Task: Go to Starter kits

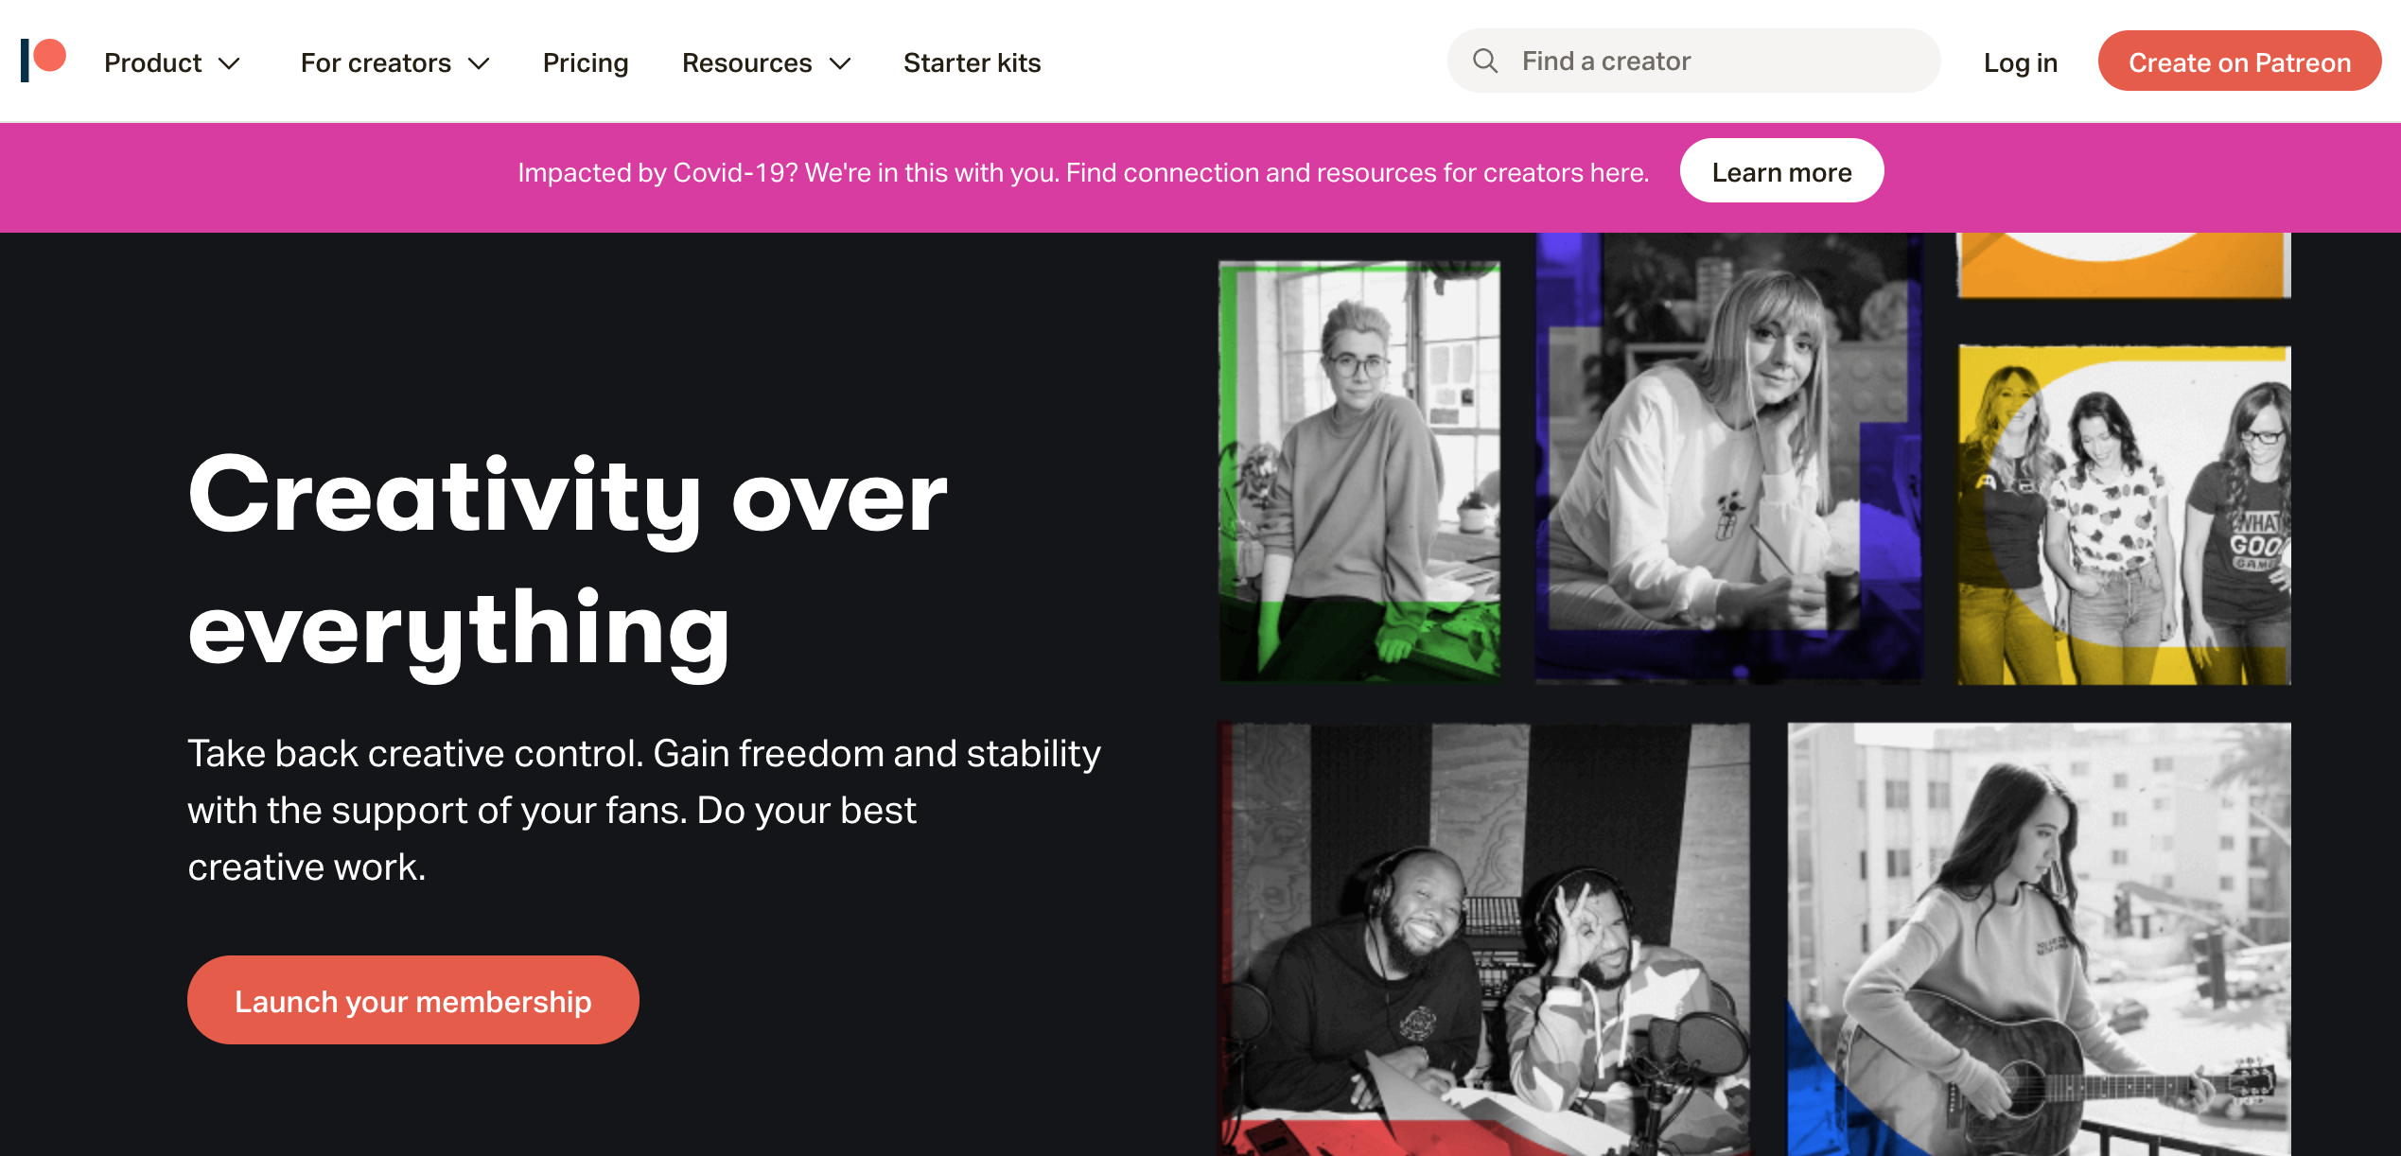Action: pyautogui.click(x=972, y=63)
